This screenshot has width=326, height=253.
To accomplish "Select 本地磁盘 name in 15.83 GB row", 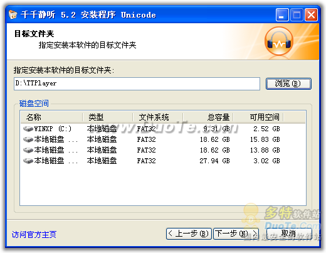I will [56, 139].
